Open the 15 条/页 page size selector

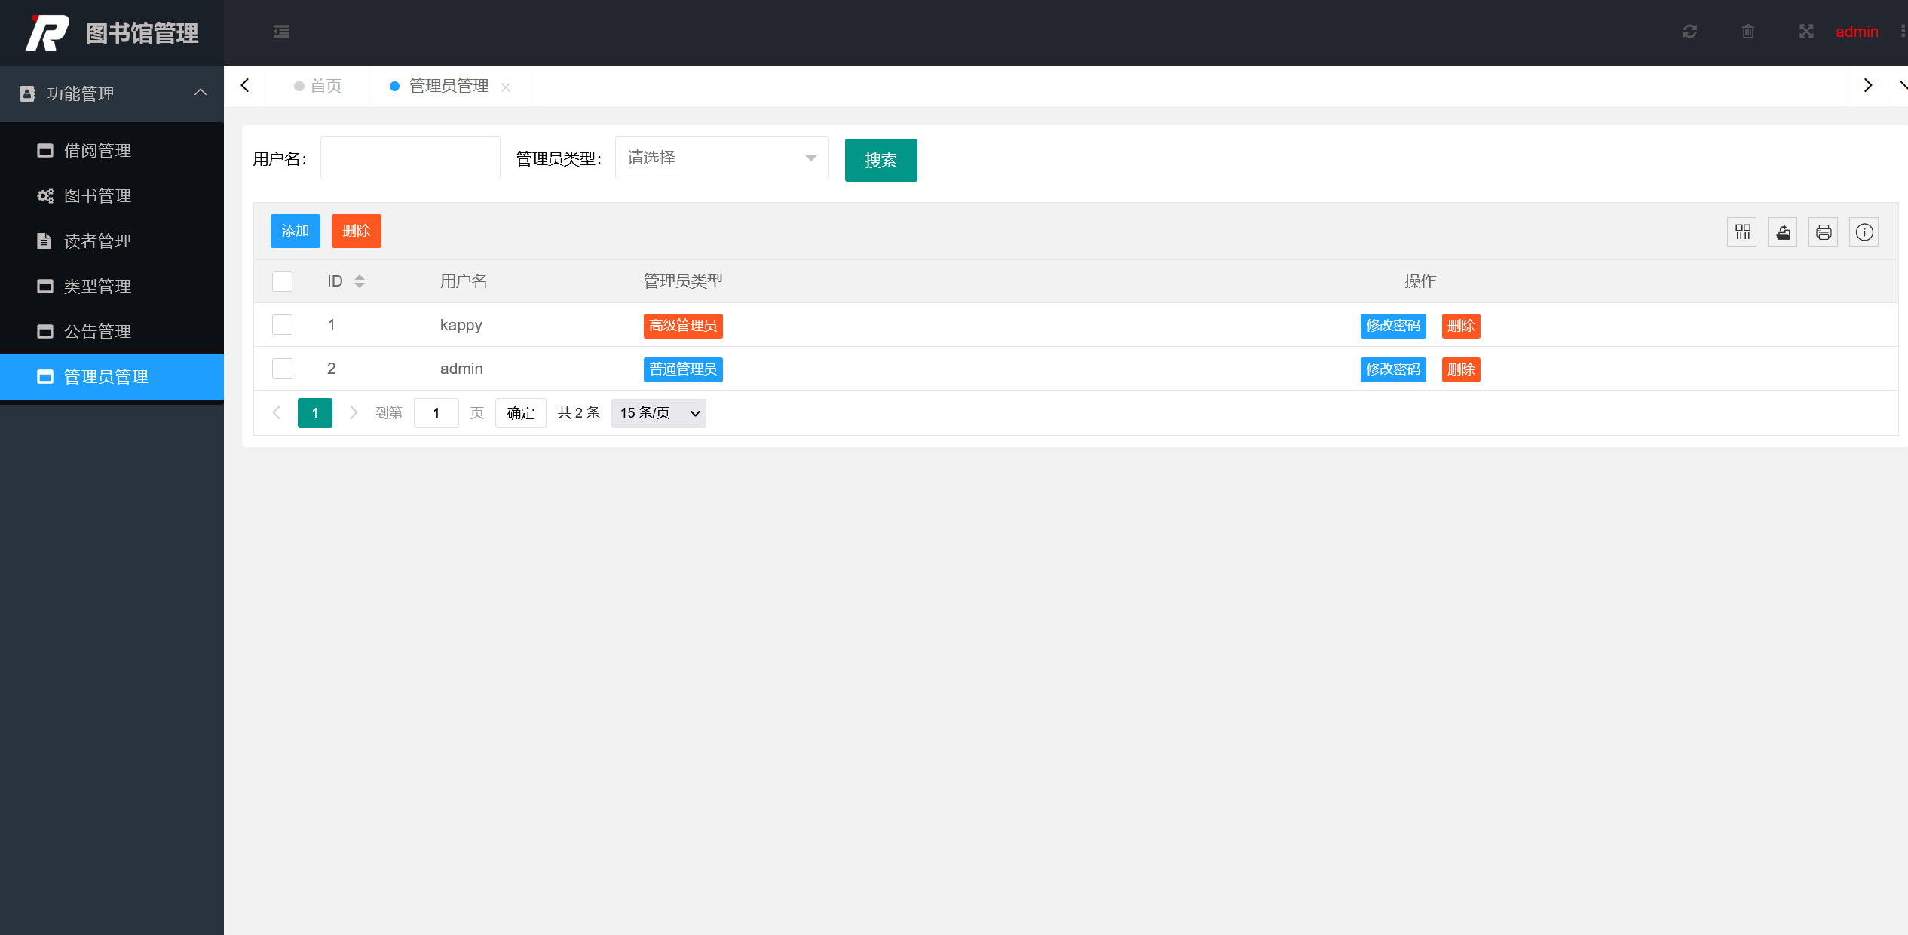(x=658, y=413)
